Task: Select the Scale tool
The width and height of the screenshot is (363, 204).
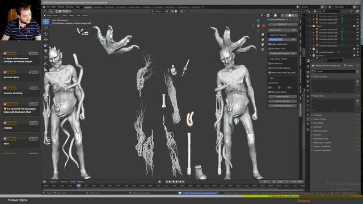Action: pyautogui.click(x=46, y=45)
